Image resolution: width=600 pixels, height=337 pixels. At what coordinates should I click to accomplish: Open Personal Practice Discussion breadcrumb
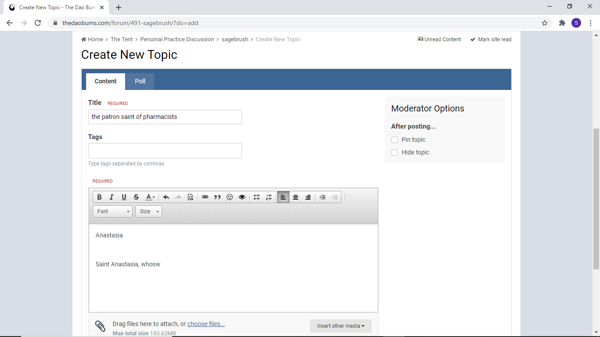177,39
